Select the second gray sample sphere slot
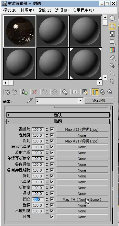This screenshot has height=226, width=119. pyautogui.click(x=53, y=31)
